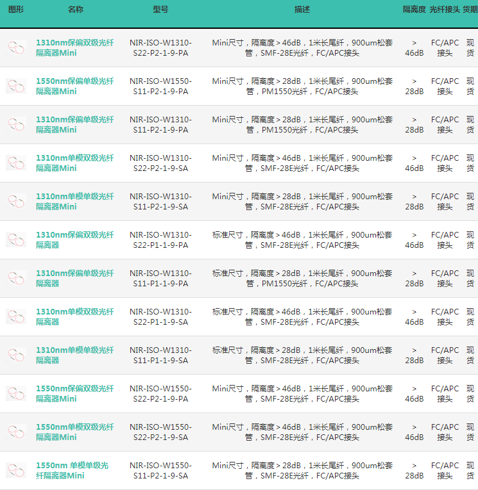
Task: Select the 描述 column header
Action: 302,10
